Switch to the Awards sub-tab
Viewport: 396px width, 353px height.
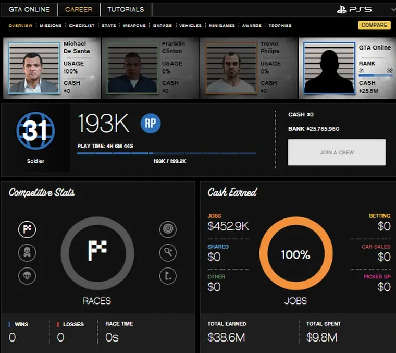coord(252,25)
